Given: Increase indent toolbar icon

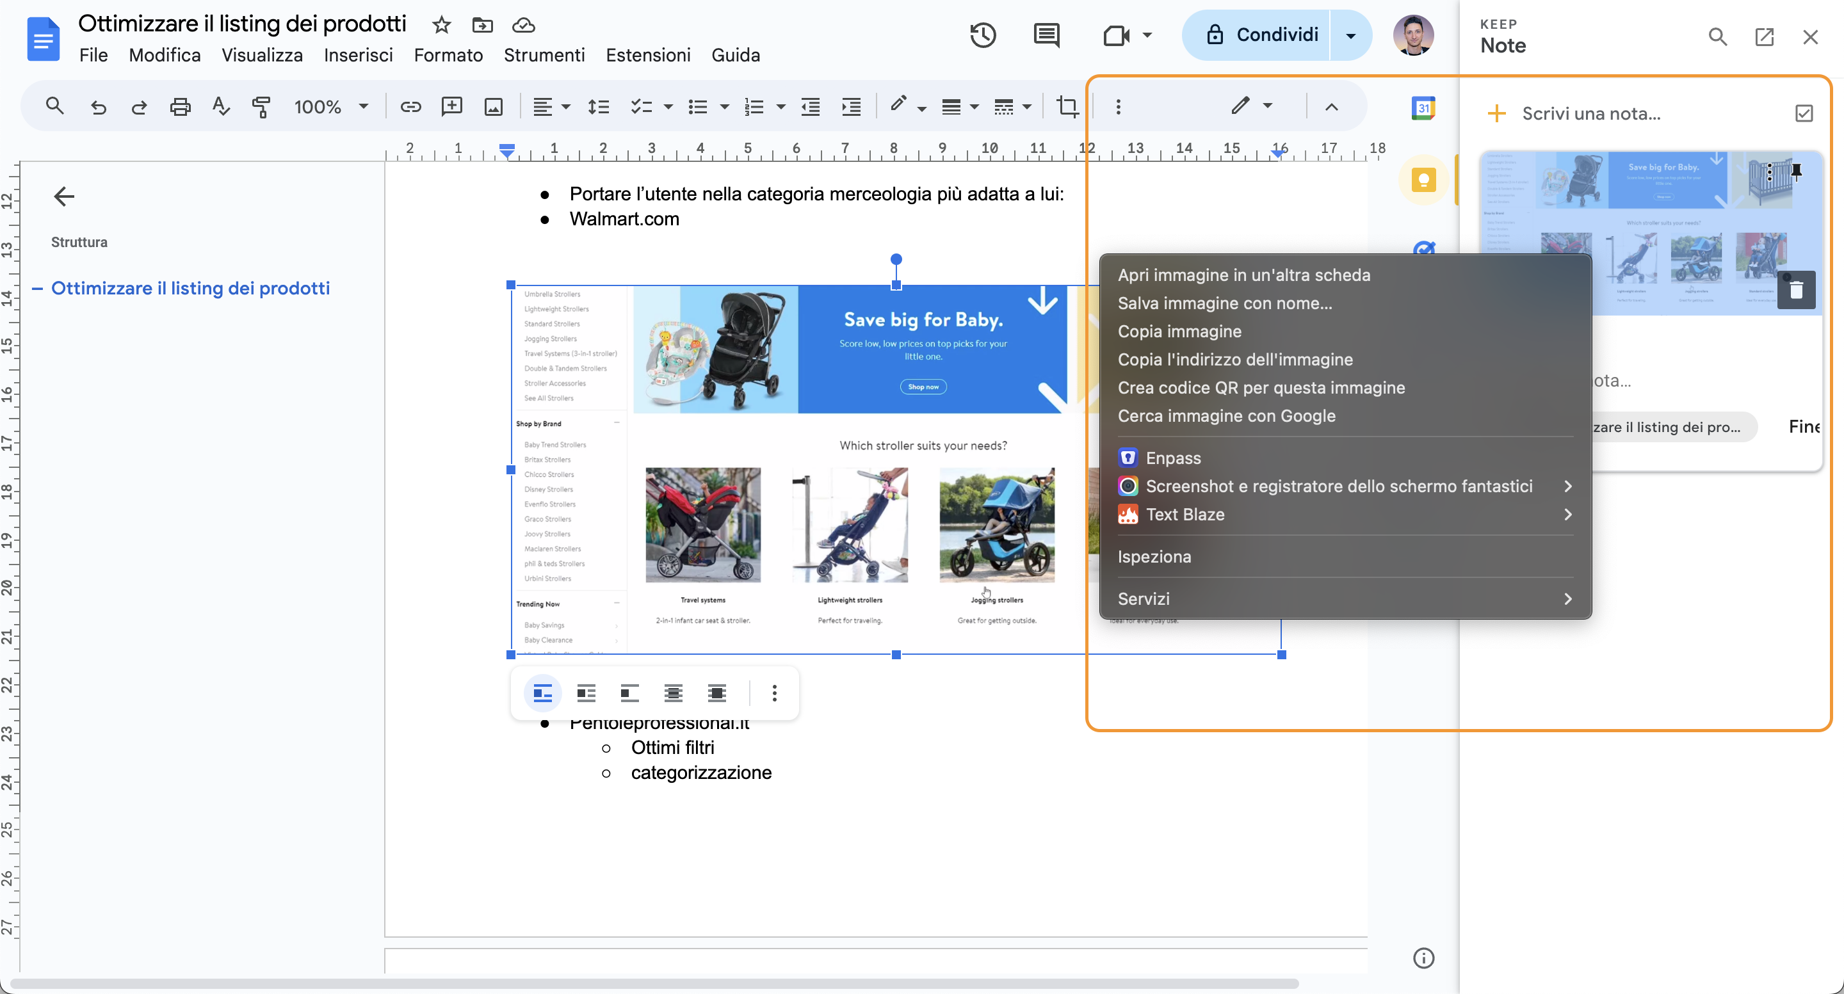Looking at the screenshot, I should coord(851,108).
